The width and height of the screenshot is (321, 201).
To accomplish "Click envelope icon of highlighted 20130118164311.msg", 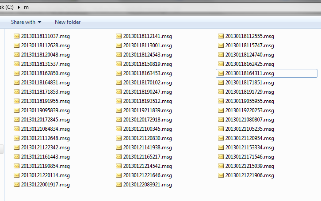I will pos(221,73).
